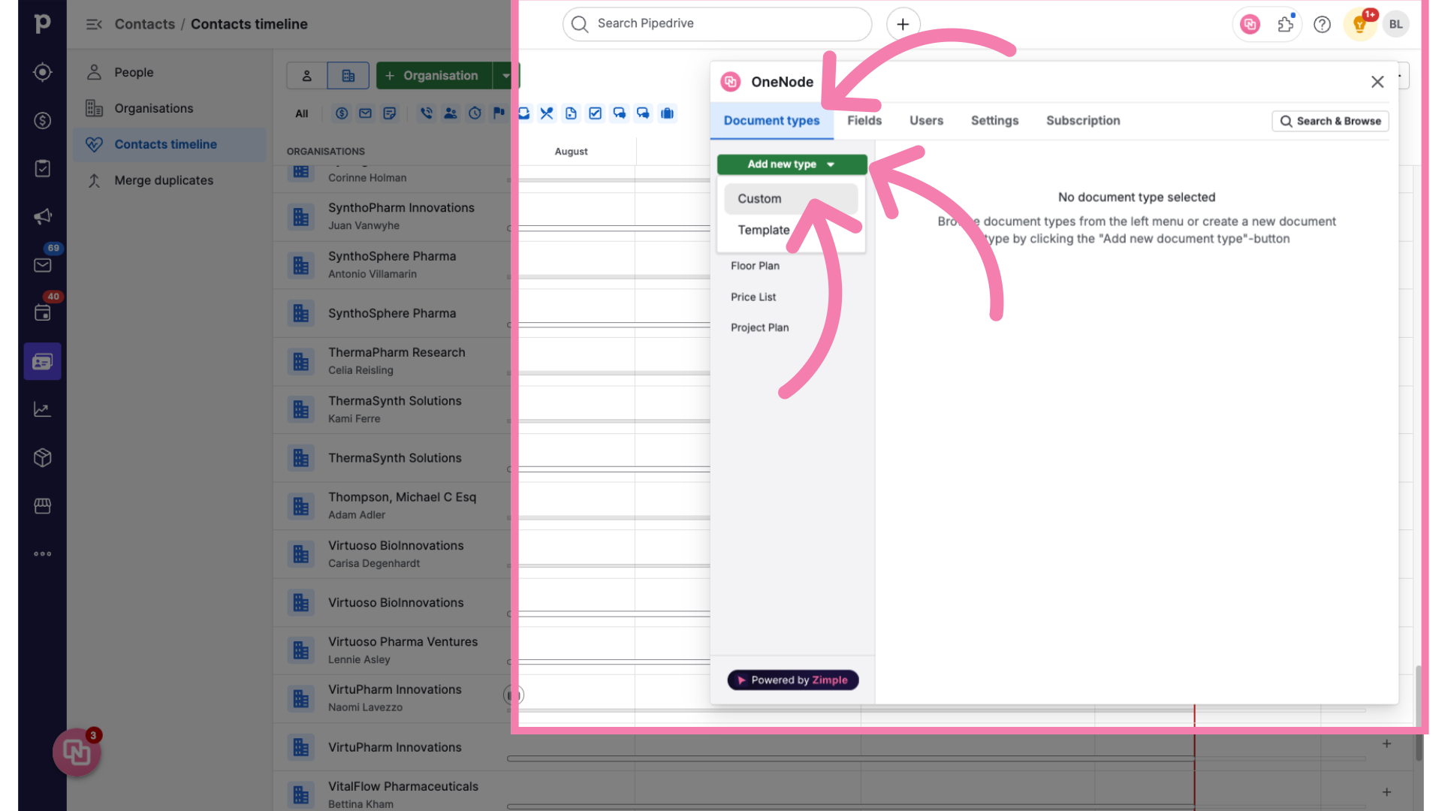1442x811 pixels.
Task: Open the lightbulb sales assistant icon
Action: 1360,25
